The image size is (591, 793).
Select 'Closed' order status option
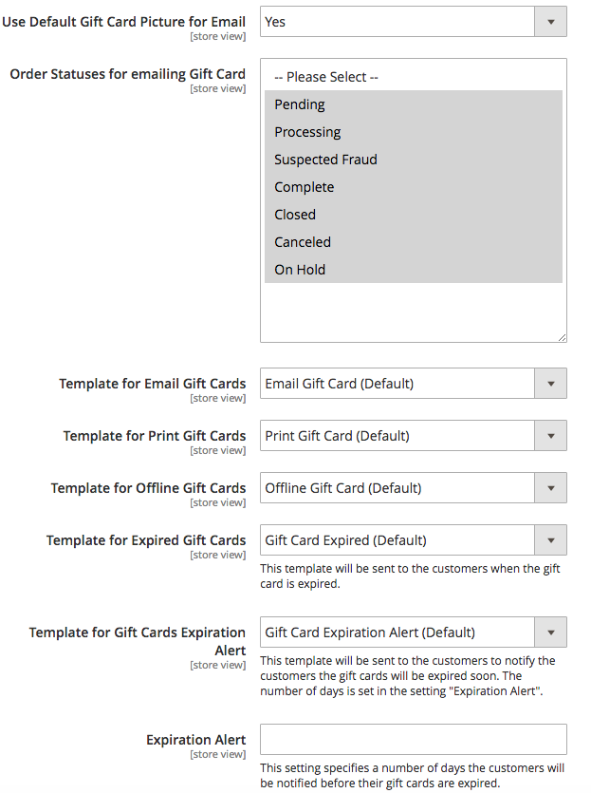tap(414, 215)
